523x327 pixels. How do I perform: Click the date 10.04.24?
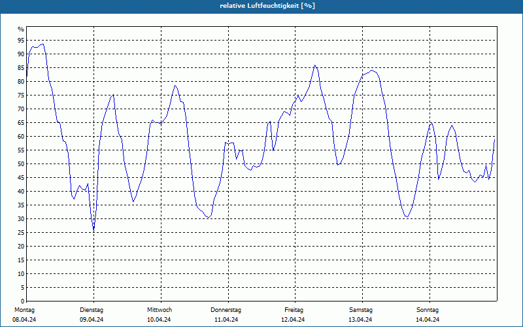coord(159,320)
